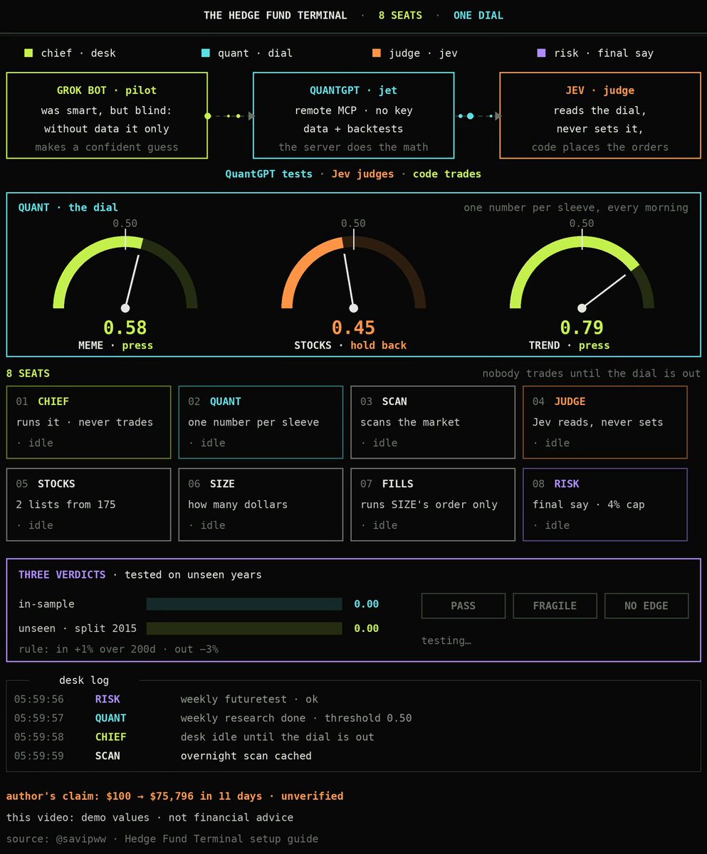
Task: Open seat 02 QUANT card
Action: coord(261,422)
